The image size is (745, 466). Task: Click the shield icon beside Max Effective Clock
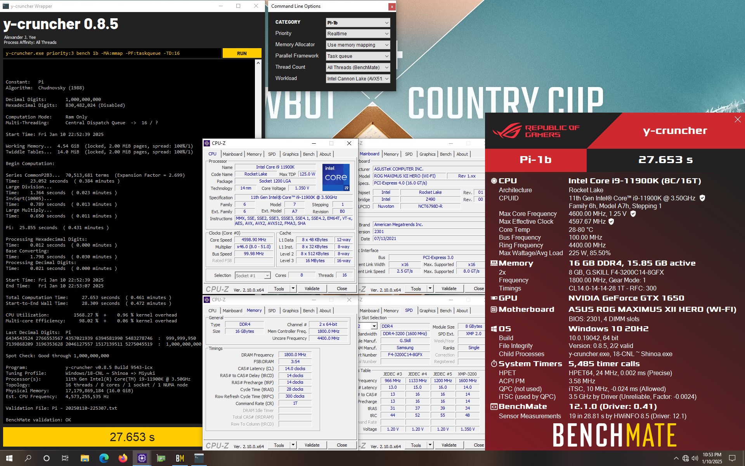point(611,221)
